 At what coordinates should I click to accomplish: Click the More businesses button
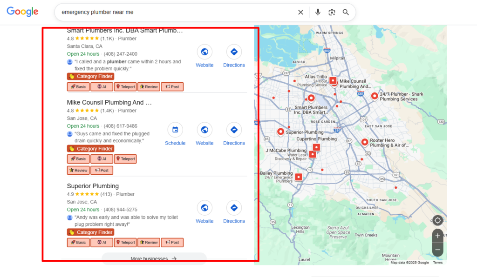point(154,258)
